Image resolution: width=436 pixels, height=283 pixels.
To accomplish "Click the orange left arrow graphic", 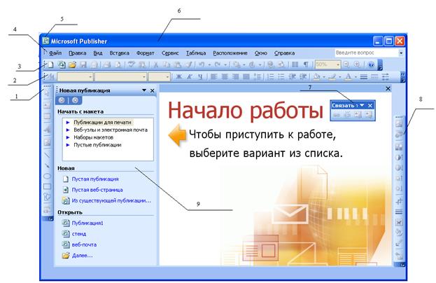I will tap(178, 135).
